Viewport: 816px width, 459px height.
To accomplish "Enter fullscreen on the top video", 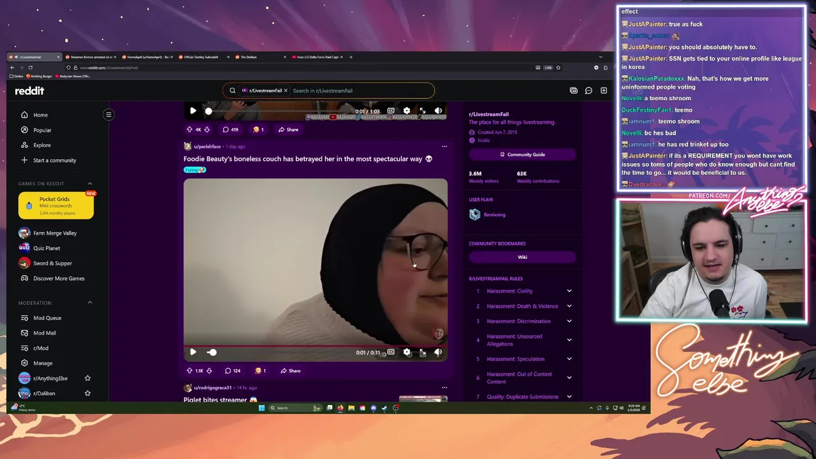I will pos(422,111).
